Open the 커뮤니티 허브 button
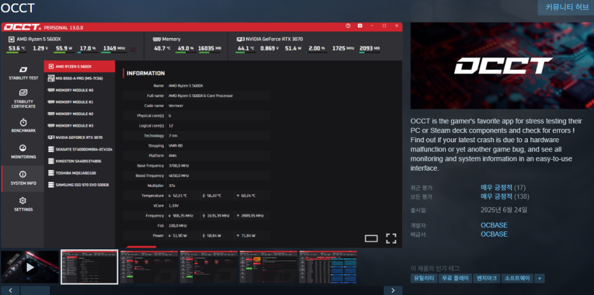Viewport: 594px width, 295px height. click(x=566, y=8)
